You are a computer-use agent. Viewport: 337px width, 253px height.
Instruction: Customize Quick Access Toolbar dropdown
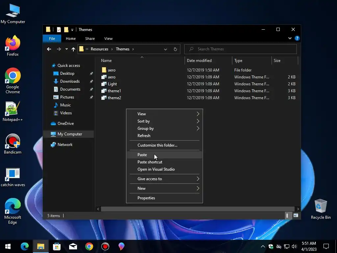72,30
